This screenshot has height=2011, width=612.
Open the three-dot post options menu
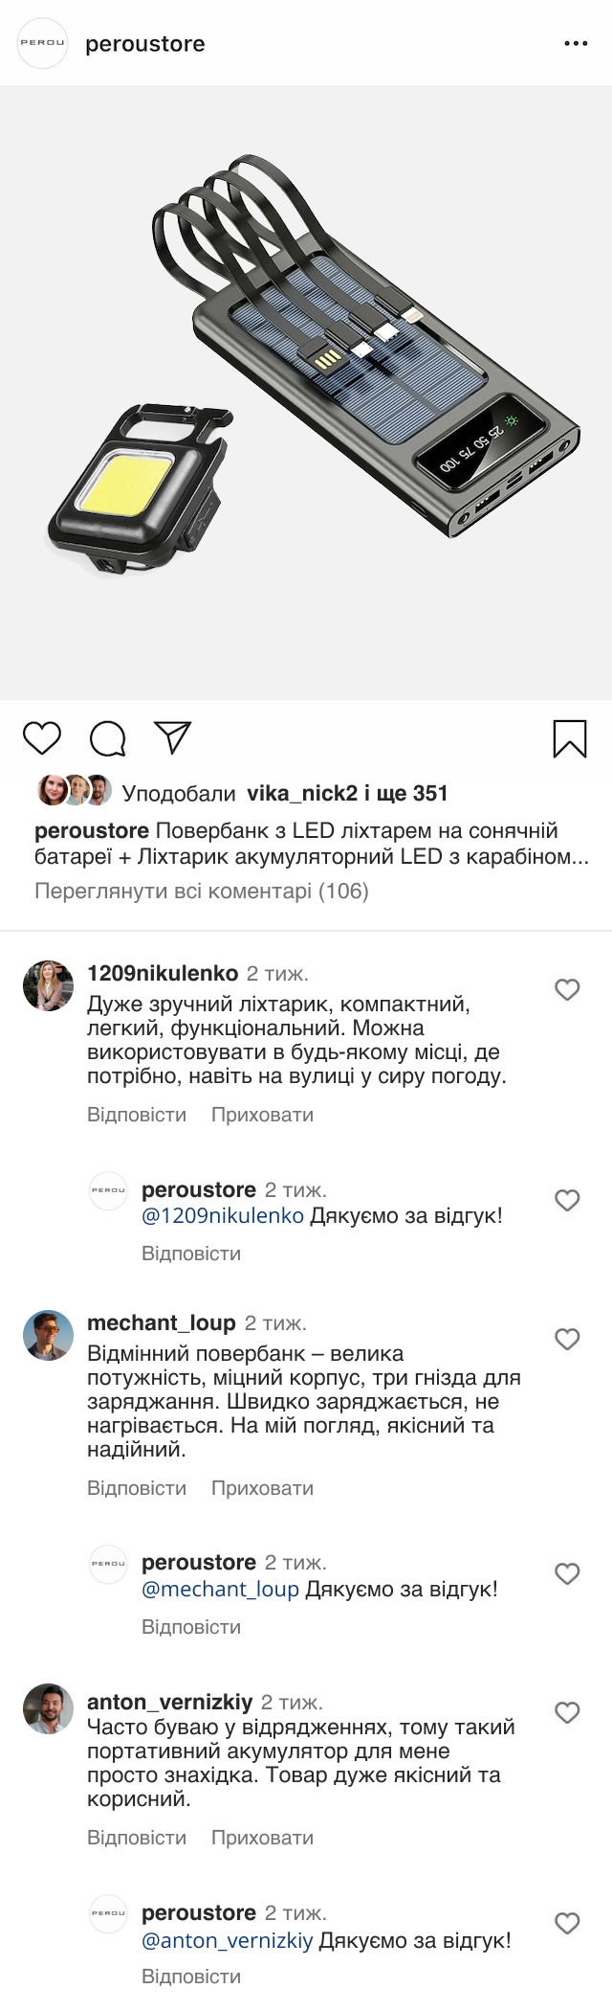pyautogui.click(x=576, y=44)
